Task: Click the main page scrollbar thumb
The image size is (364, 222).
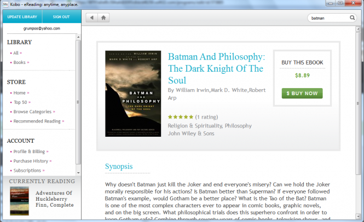Action: pos(358,103)
